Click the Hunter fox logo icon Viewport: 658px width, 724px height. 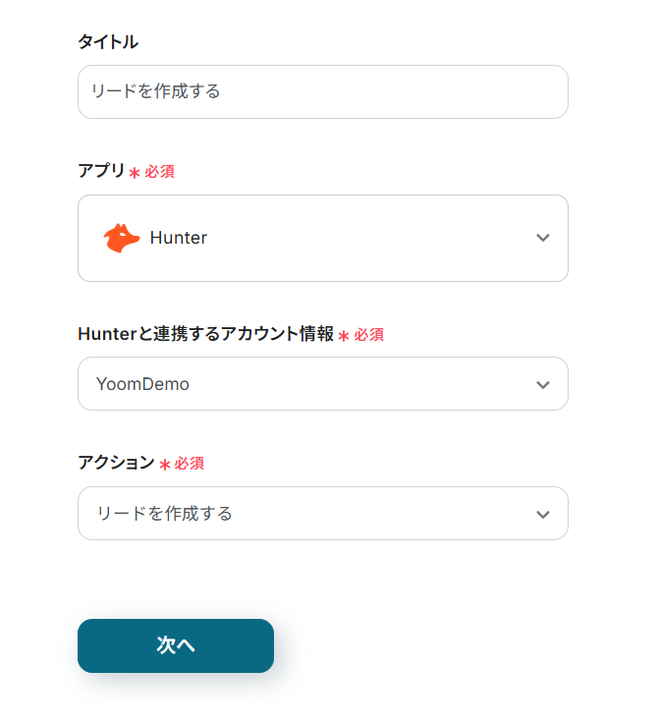coord(122,238)
